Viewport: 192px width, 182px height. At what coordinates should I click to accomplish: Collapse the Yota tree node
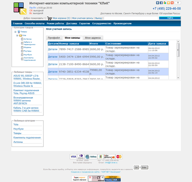tap(17, 36)
